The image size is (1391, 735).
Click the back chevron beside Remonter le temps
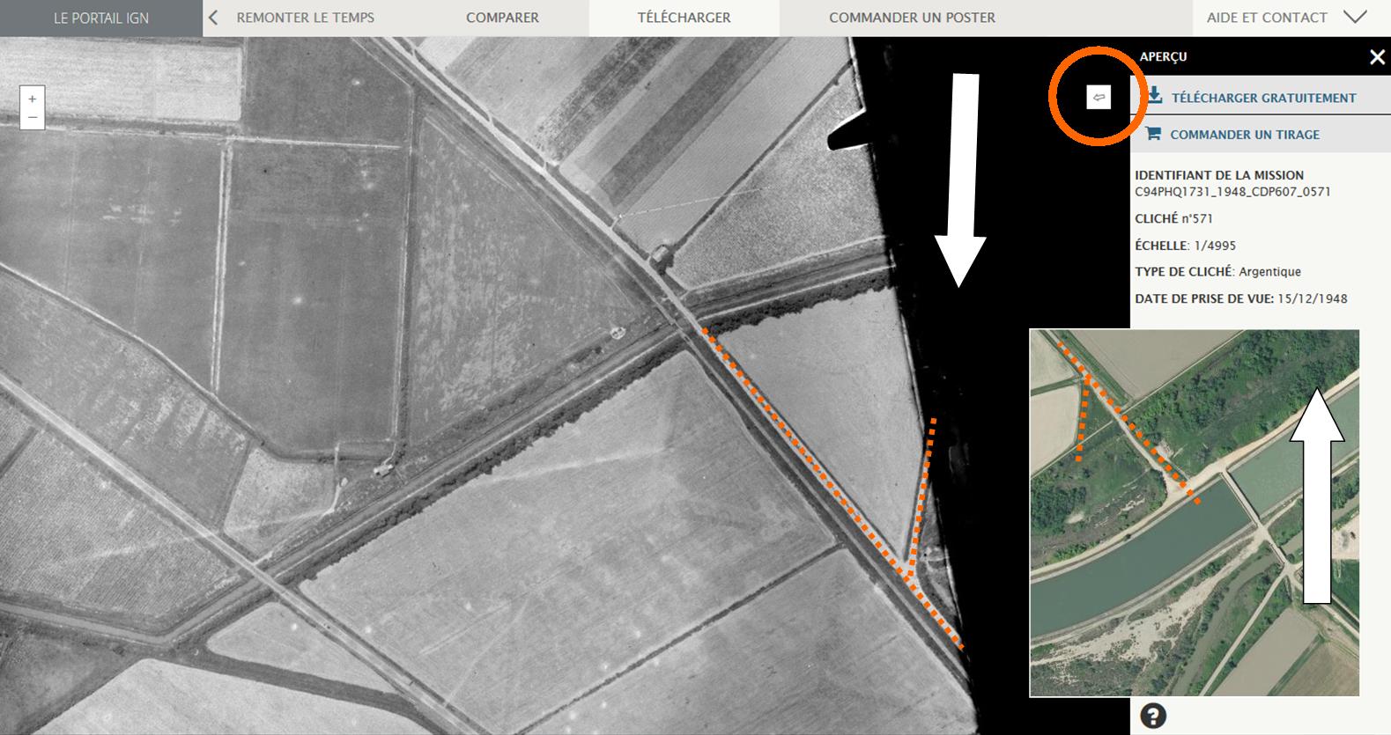(x=213, y=18)
